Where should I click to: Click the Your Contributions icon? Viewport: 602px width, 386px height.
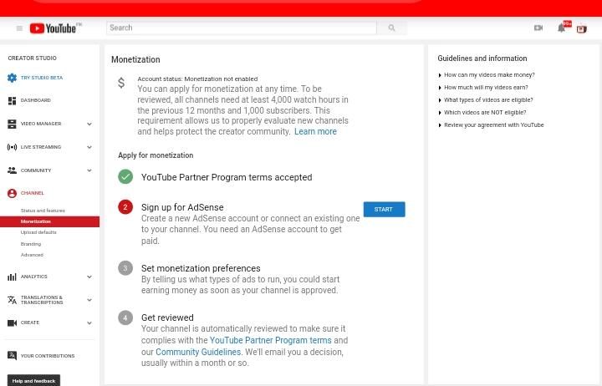click(x=12, y=356)
